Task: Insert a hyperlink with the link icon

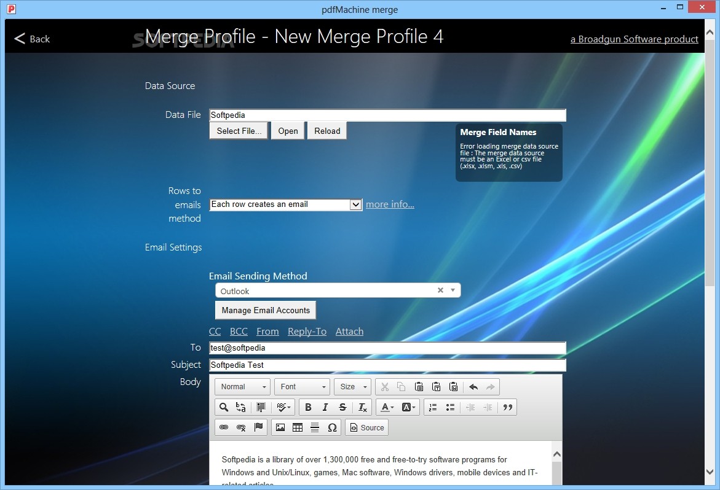Action: pos(224,427)
